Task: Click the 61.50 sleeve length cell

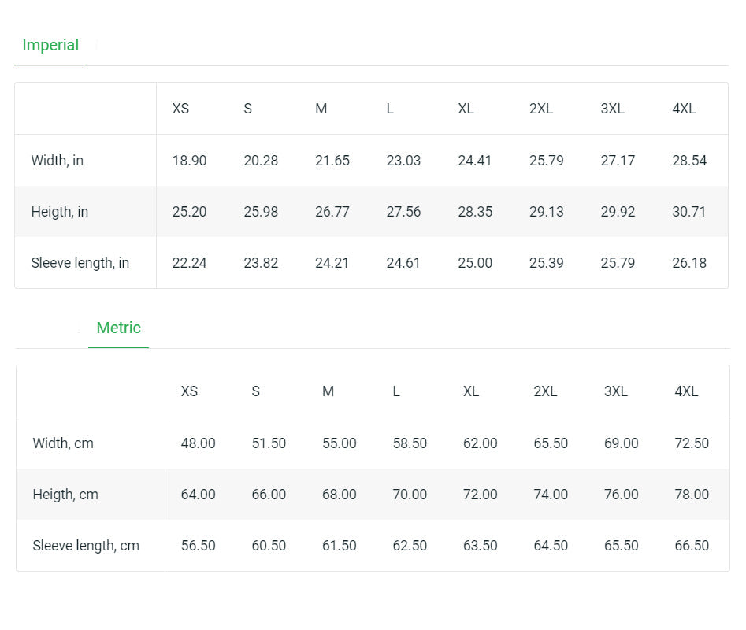Action: pyautogui.click(x=339, y=546)
